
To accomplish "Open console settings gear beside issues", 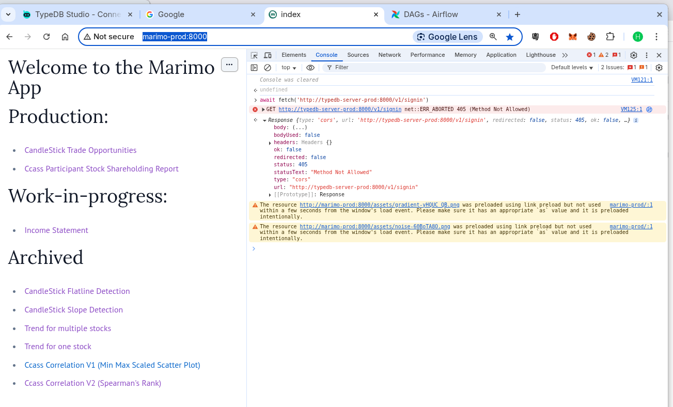I will tap(659, 68).
